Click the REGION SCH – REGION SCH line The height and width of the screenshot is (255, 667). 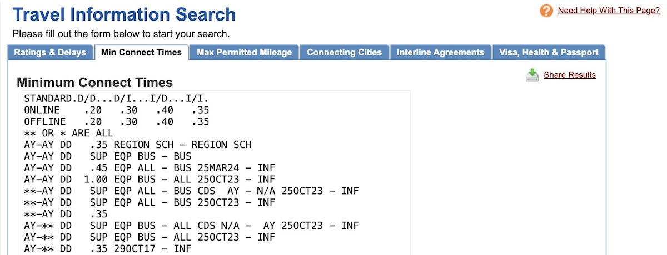pyautogui.click(x=137, y=145)
